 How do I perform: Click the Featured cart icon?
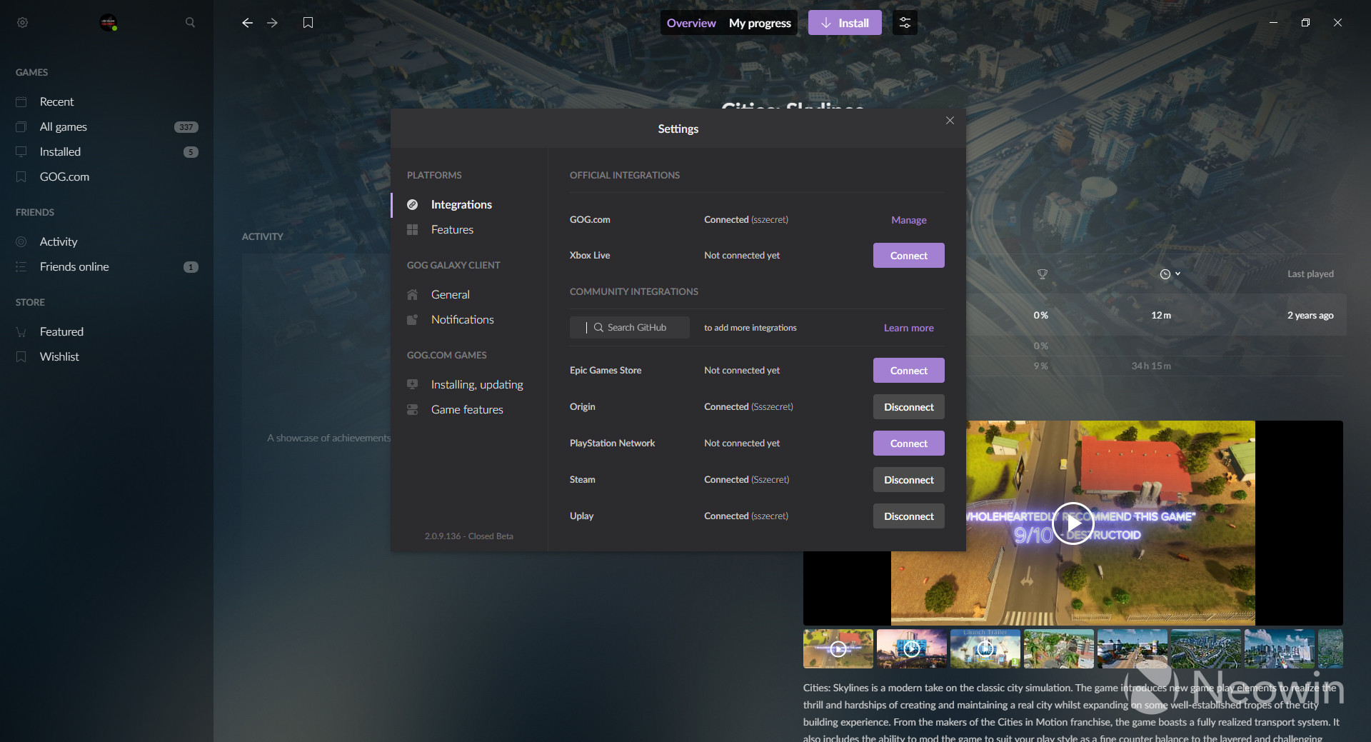21,331
